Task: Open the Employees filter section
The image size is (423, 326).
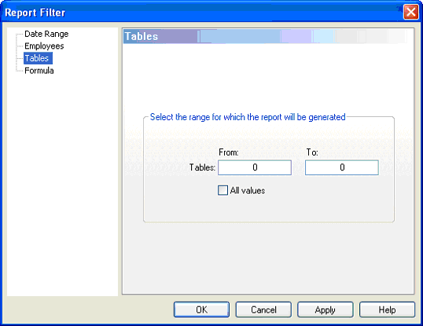Action: [x=44, y=46]
